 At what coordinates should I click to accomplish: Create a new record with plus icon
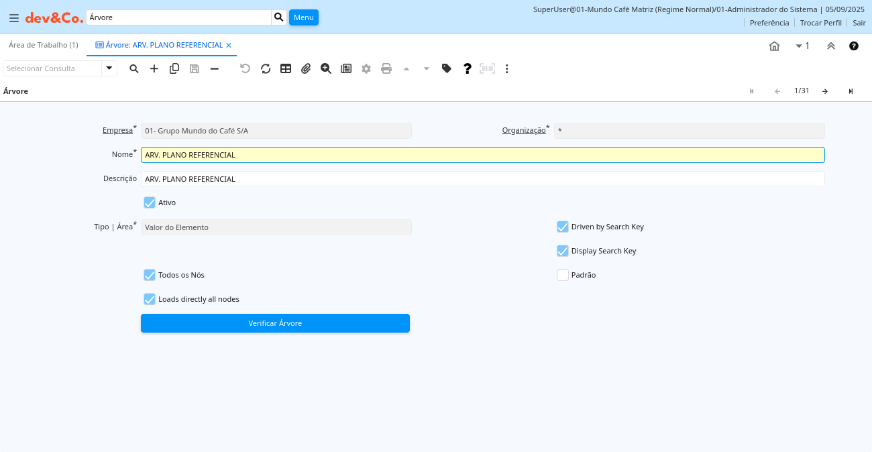point(154,68)
